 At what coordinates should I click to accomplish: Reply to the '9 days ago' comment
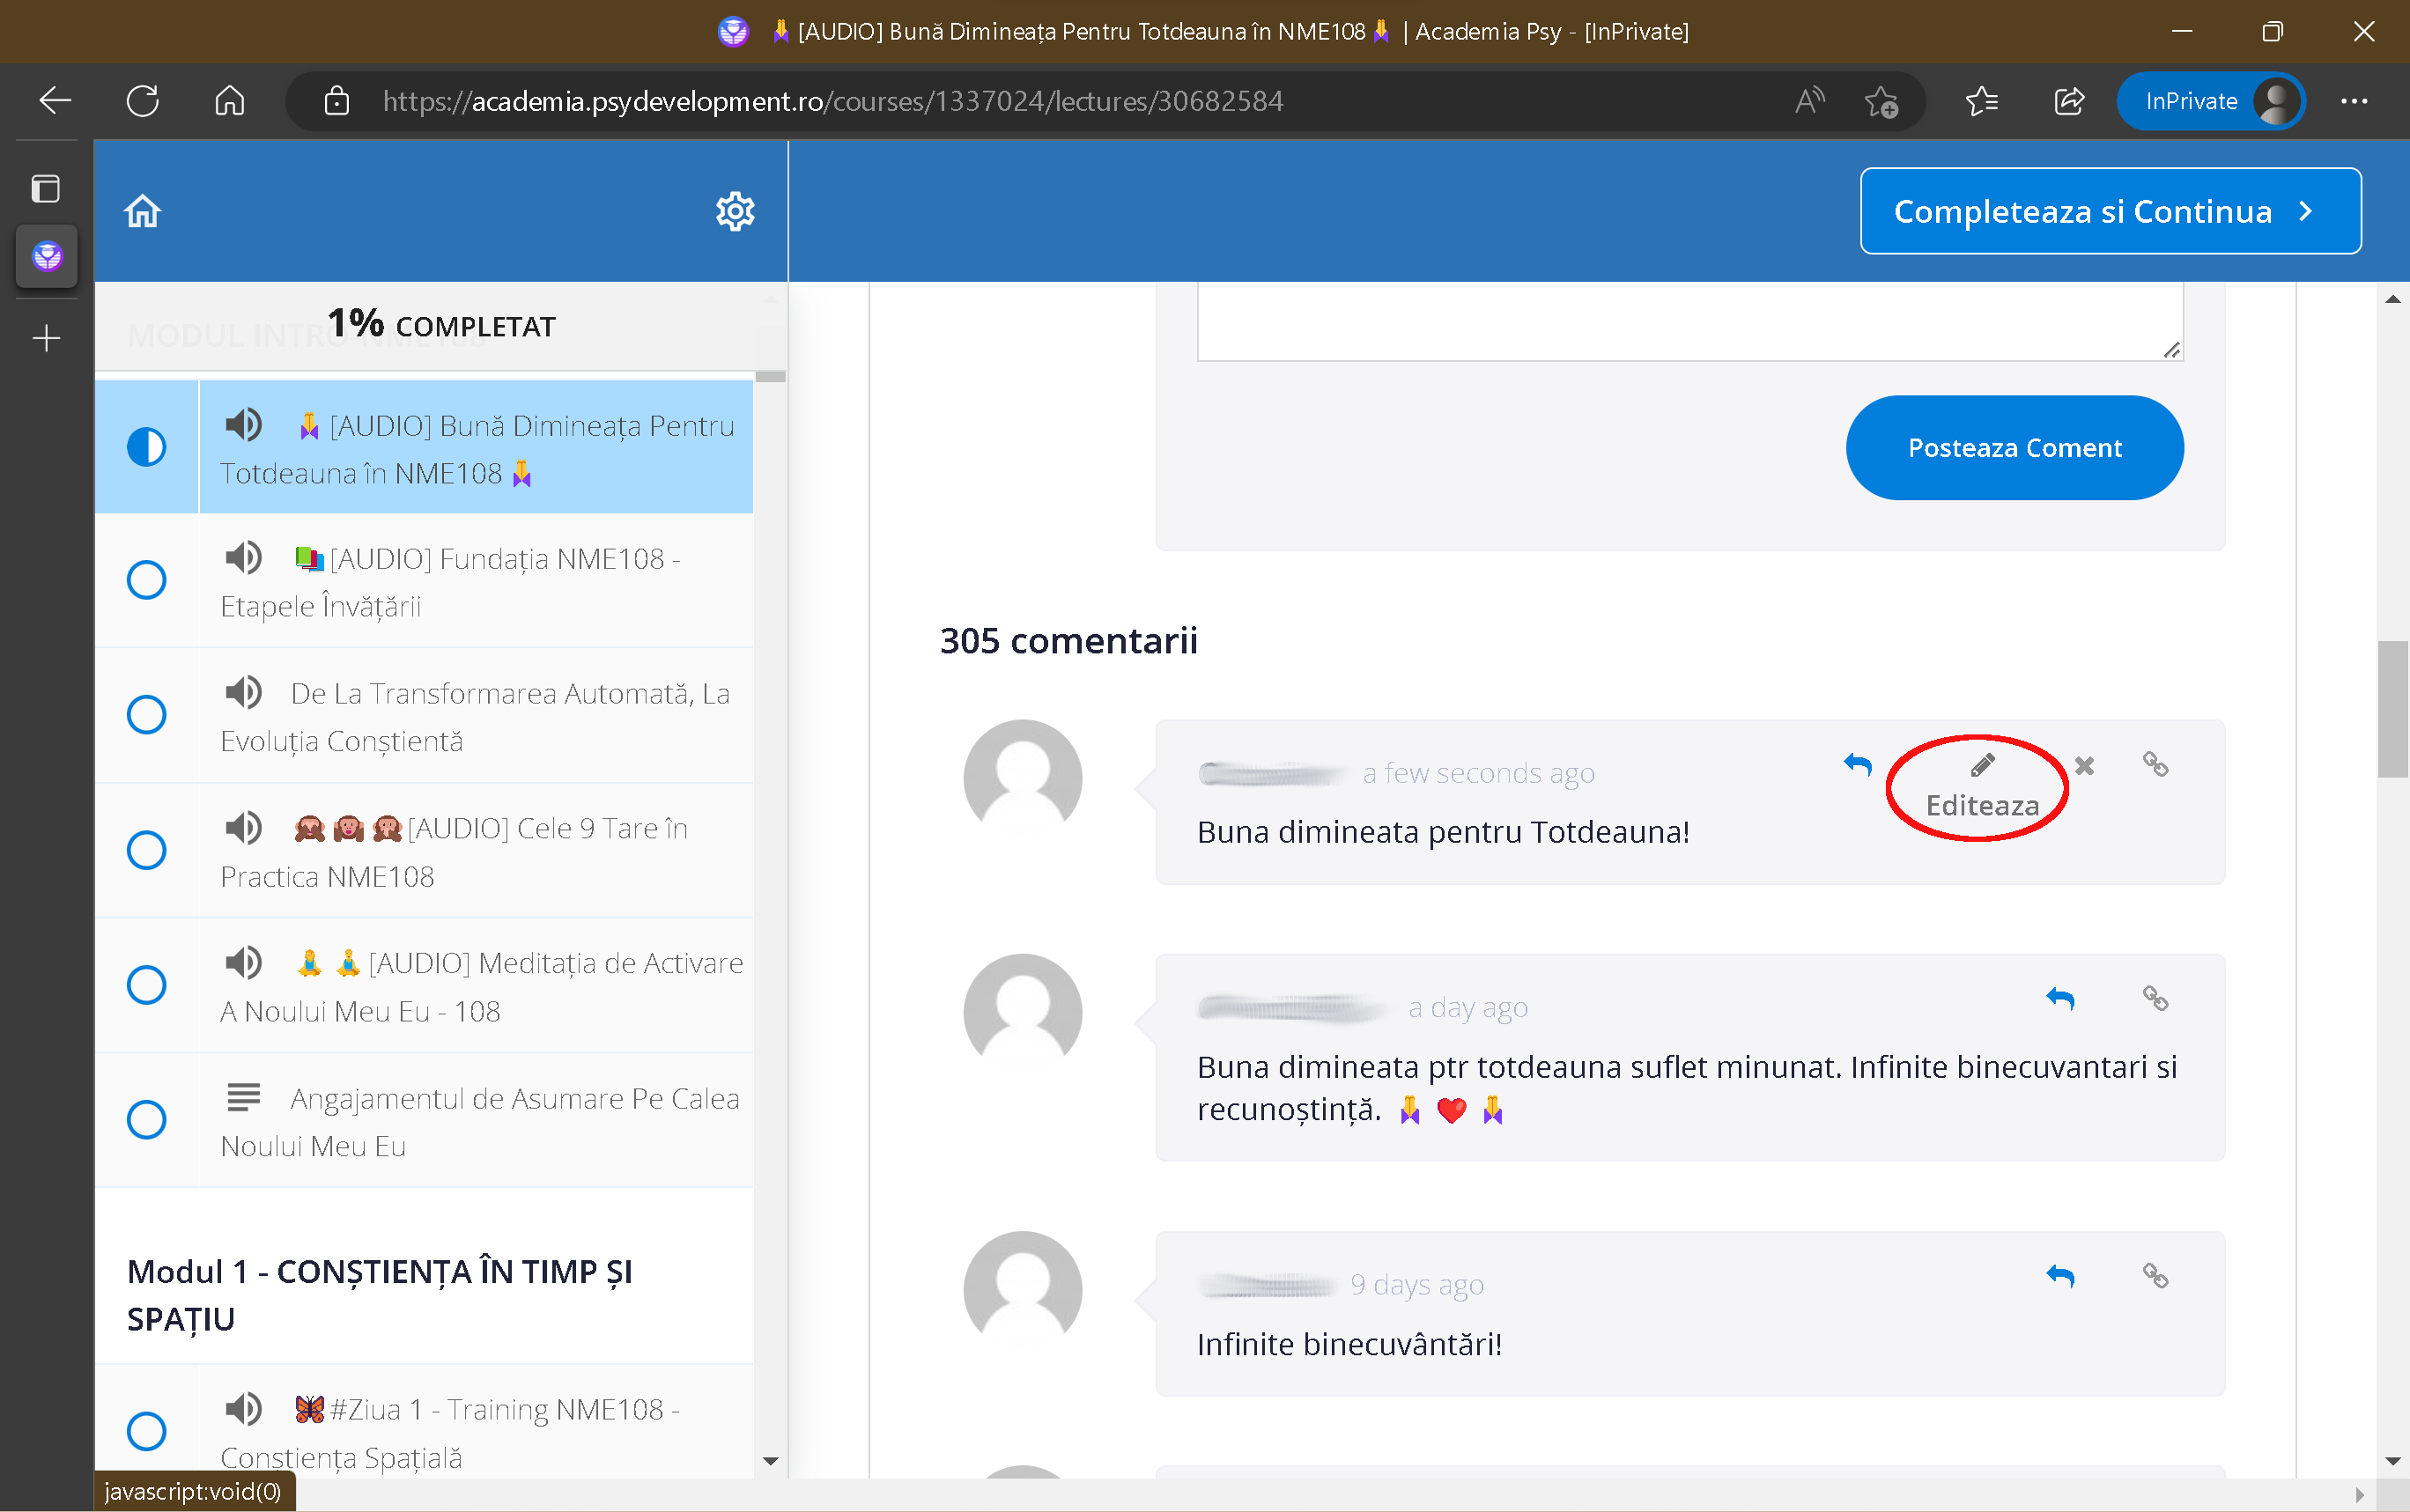click(2060, 1276)
